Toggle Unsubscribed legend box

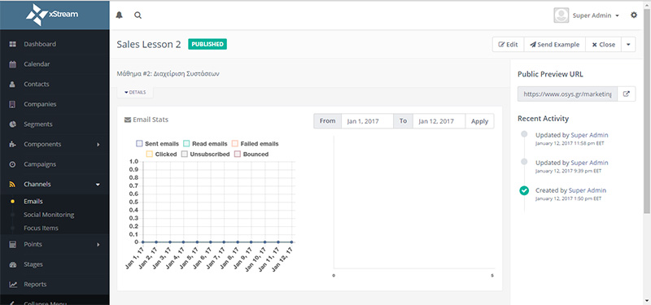[x=185, y=154]
